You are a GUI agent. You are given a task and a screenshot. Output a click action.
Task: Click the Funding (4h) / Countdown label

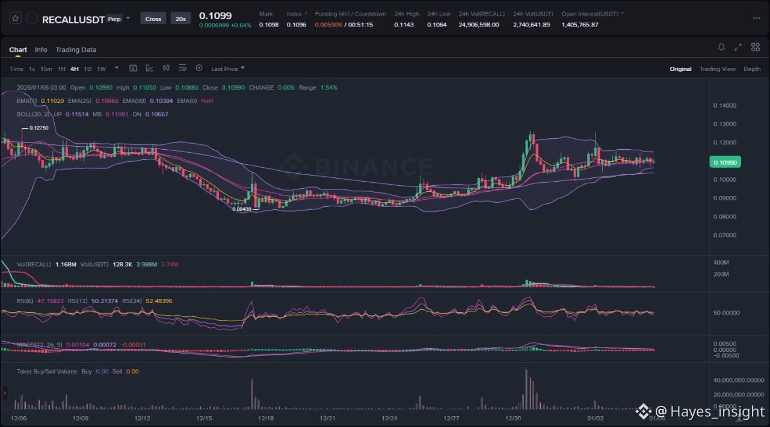tap(351, 14)
